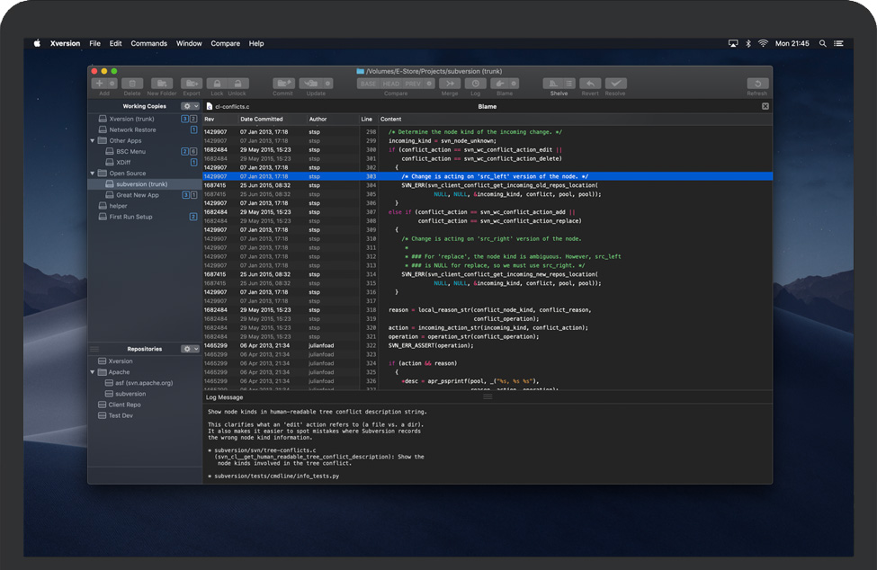877x570 pixels.
Task: Select HEAD in the Compare segmented control
Action: pyautogui.click(x=390, y=84)
